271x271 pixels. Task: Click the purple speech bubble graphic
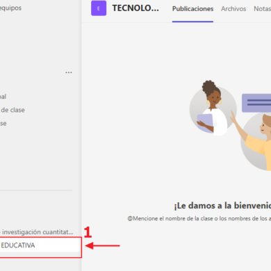pyautogui.click(x=256, y=103)
